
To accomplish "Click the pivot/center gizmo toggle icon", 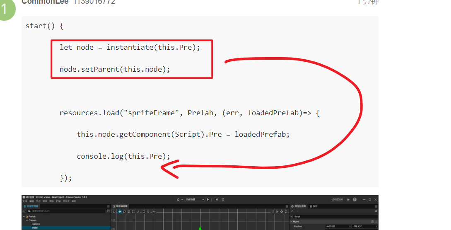I will [144, 212].
